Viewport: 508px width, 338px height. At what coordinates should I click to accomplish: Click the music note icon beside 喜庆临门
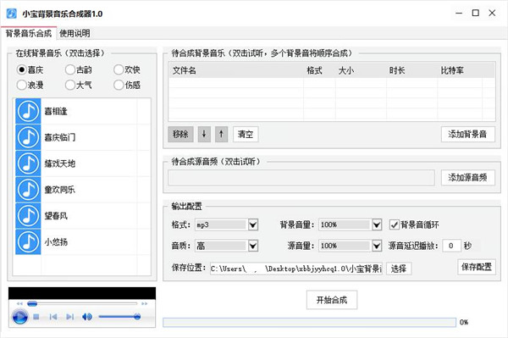click(28, 137)
